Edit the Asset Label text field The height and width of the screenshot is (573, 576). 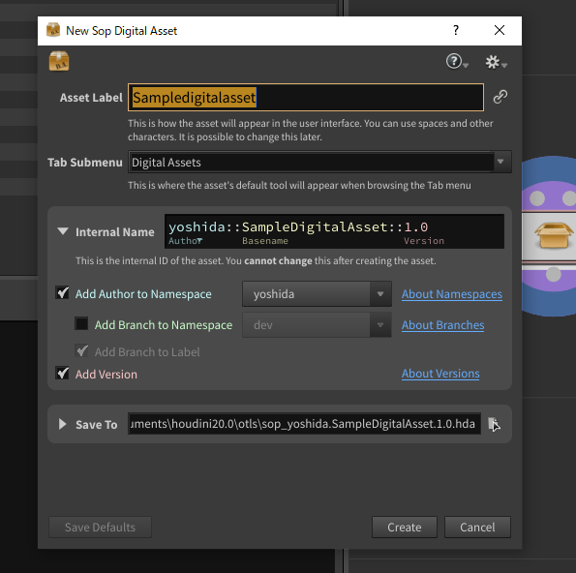pyautogui.click(x=306, y=98)
